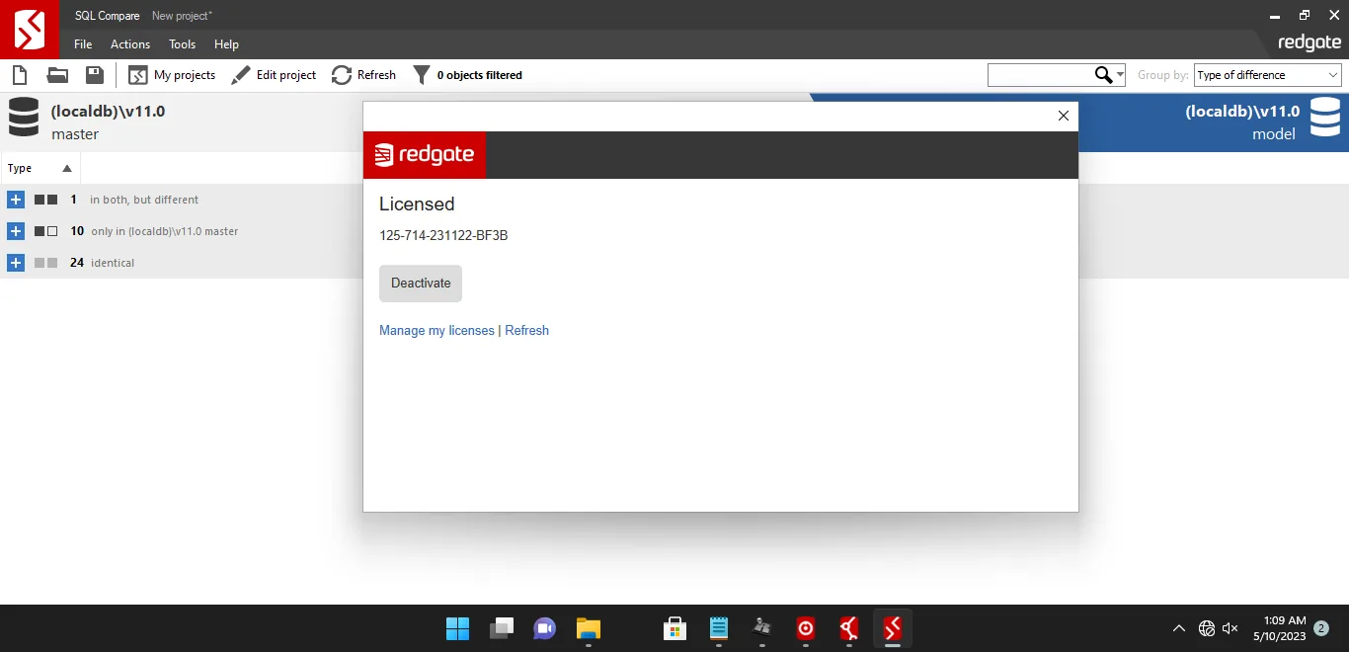Click the 'only in master' squares icon
This screenshot has height=652, width=1349.
click(x=46, y=231)
